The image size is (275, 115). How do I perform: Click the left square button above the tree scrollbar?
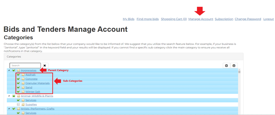click(226, 66)
